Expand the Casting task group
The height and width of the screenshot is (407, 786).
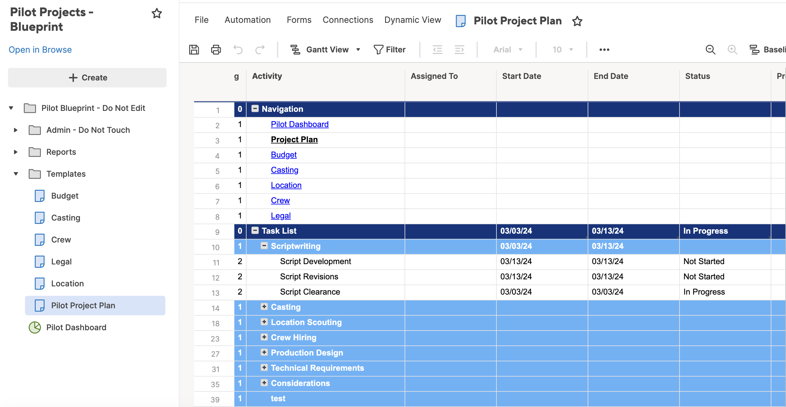coord(264,306)
